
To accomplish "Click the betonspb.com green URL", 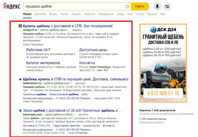I will (33, 114).
